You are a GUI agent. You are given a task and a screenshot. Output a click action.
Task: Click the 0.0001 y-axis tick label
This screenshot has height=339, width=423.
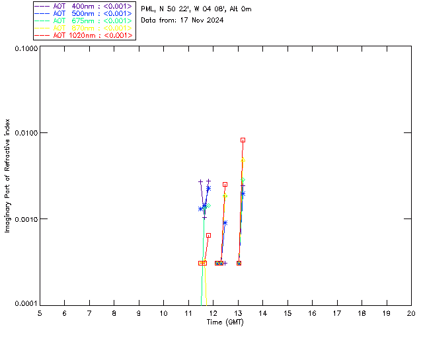pyautogui.click(x=26, y=303)
